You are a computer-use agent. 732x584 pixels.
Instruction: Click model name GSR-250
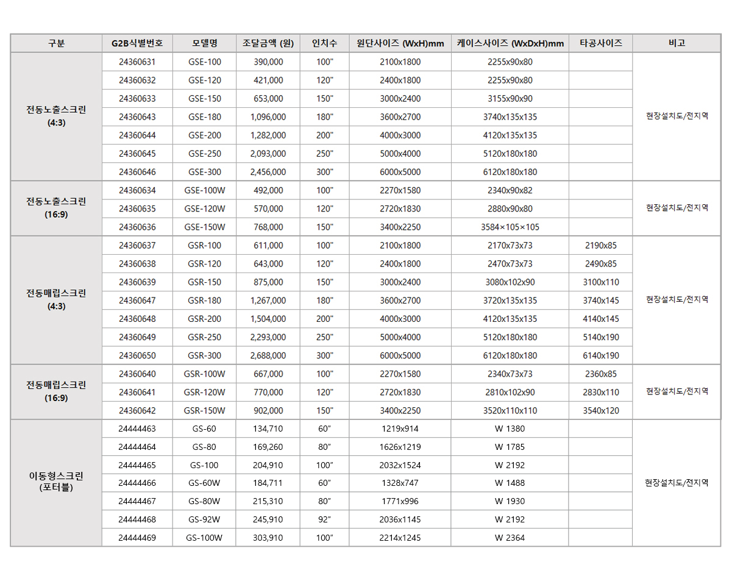(x=204, y=337)
